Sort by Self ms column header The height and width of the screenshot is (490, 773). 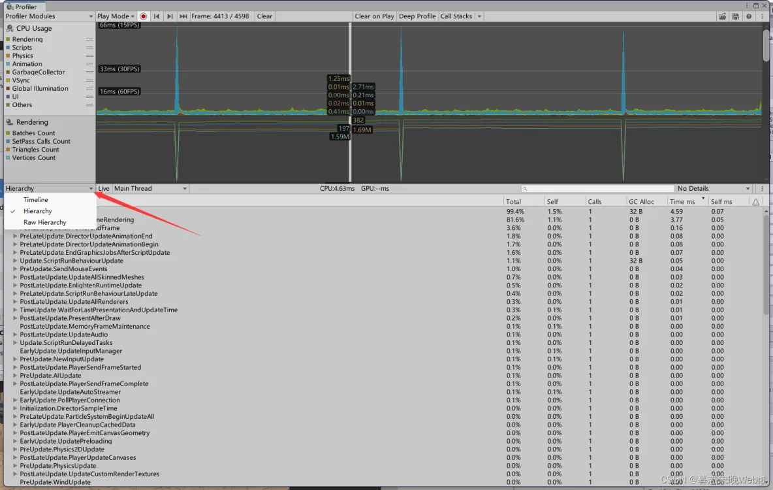[729, 201]
